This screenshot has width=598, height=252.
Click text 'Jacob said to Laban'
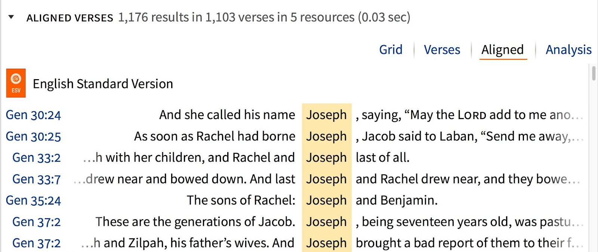[420, 136]
